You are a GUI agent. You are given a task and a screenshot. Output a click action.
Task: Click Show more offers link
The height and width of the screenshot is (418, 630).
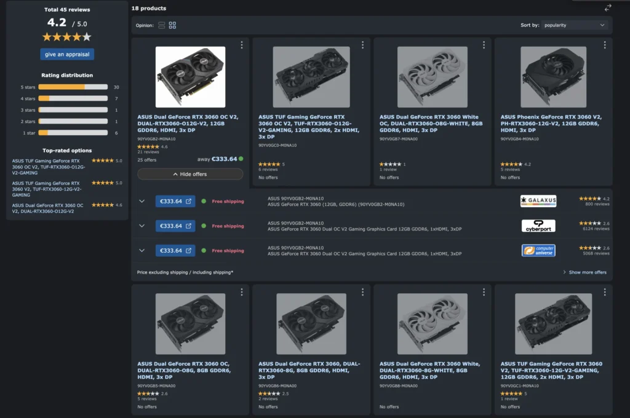[x=585, y=272]
